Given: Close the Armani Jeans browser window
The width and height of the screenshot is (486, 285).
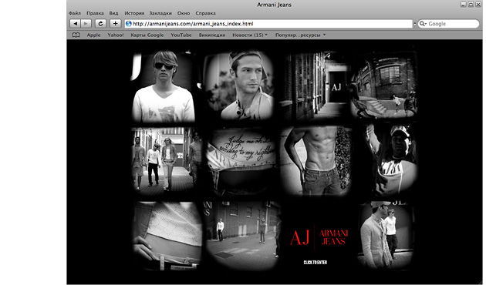Looking at the screenshot, I should click(x=478, y=5).
